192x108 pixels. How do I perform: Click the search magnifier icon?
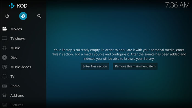39,16
